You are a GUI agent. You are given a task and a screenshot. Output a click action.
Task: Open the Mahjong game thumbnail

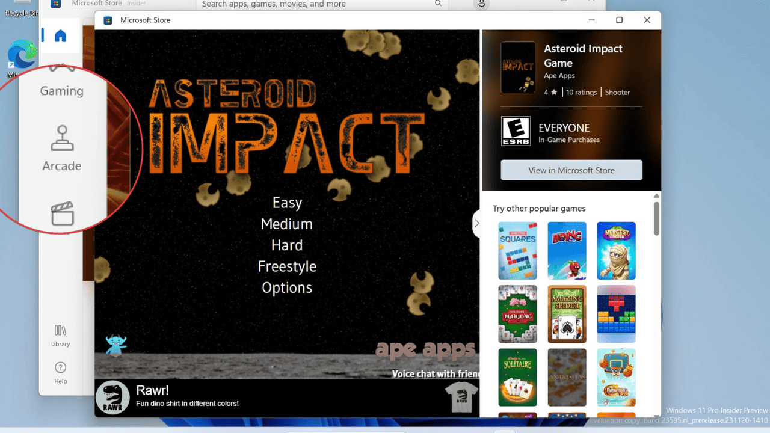[x=518, y=314]
